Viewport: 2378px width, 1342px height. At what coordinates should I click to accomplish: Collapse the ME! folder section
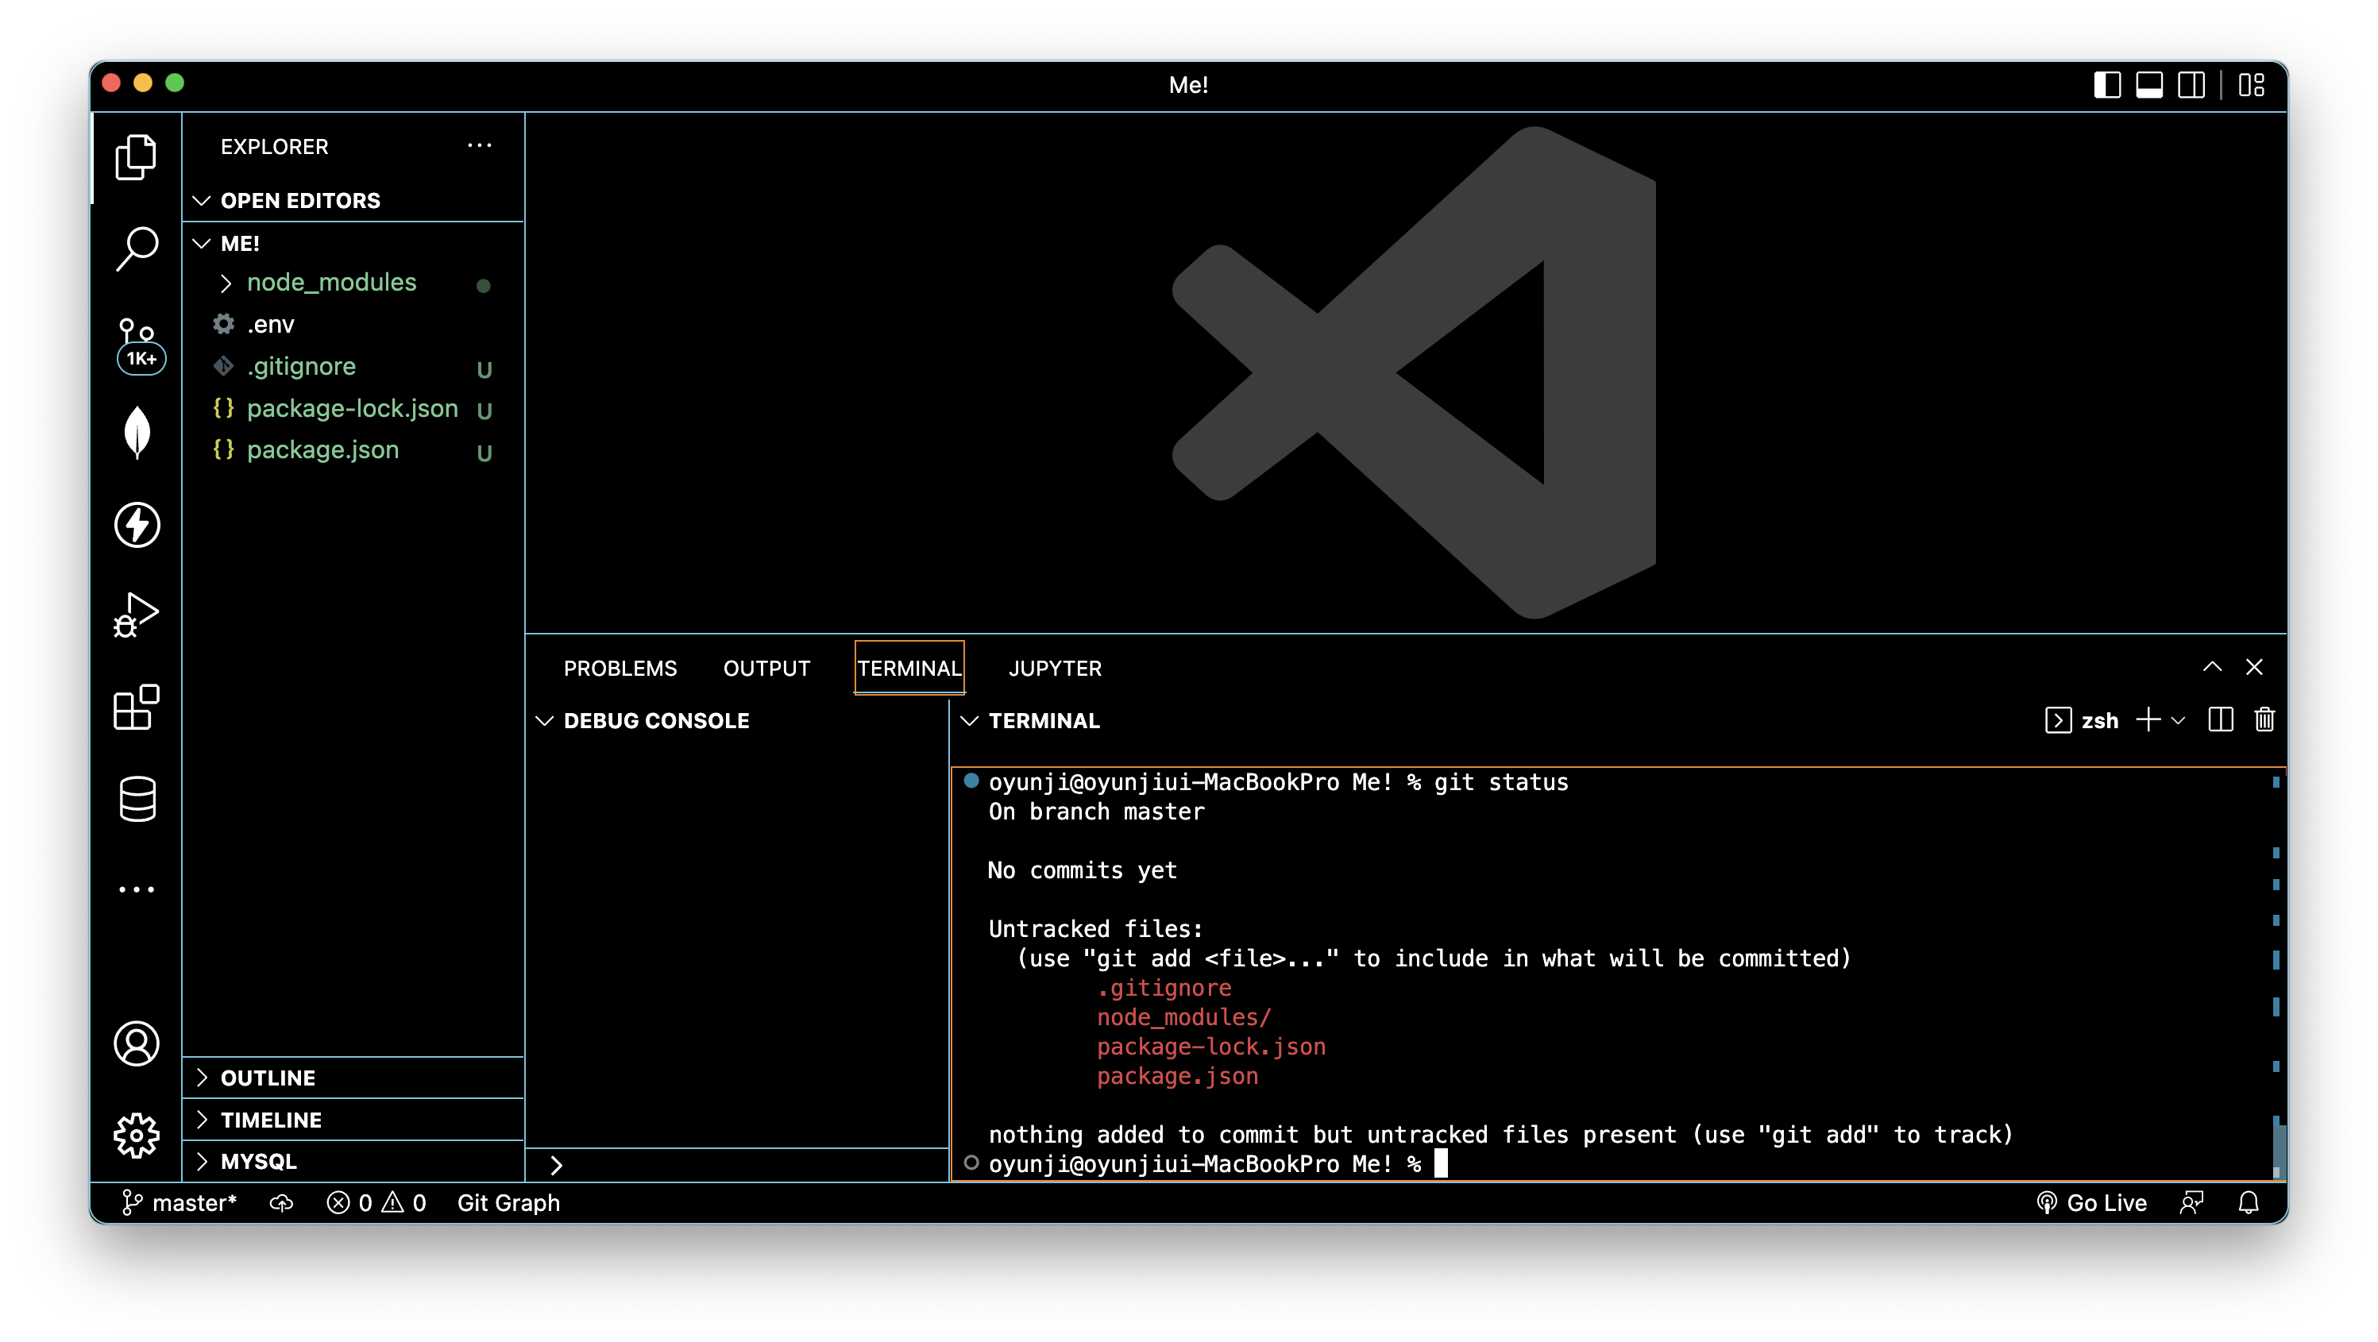(x=353, y=244)
